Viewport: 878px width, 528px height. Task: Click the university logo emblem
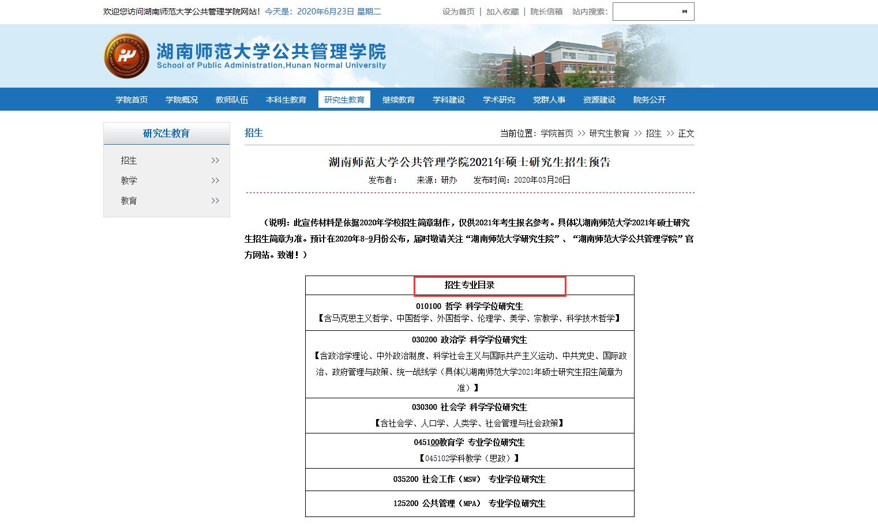pos(126,56)
